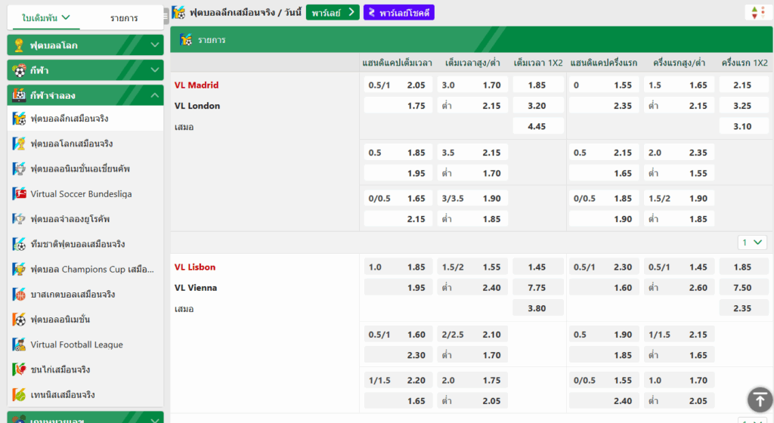Expand the ใบเดิมพัน dropdown

46,17
